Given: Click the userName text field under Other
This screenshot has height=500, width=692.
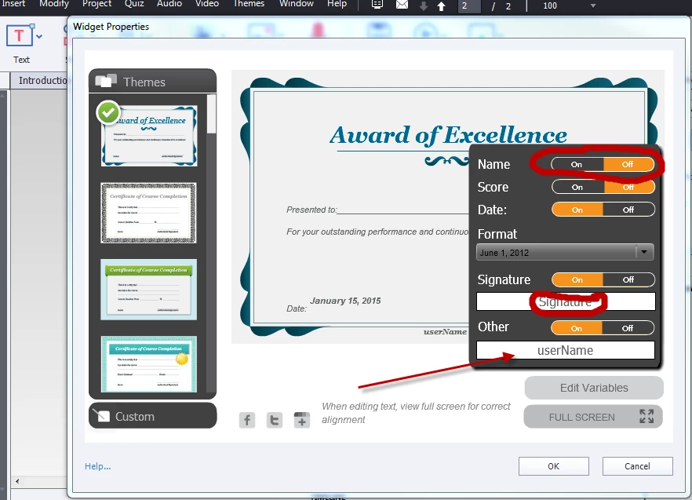Looking at the screenshot, I should click(x=566, y=350).
